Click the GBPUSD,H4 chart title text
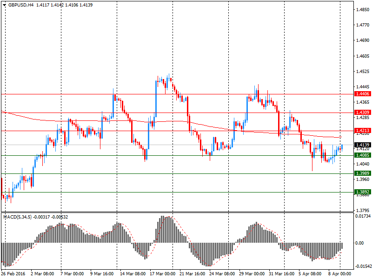 pos(21,5)
